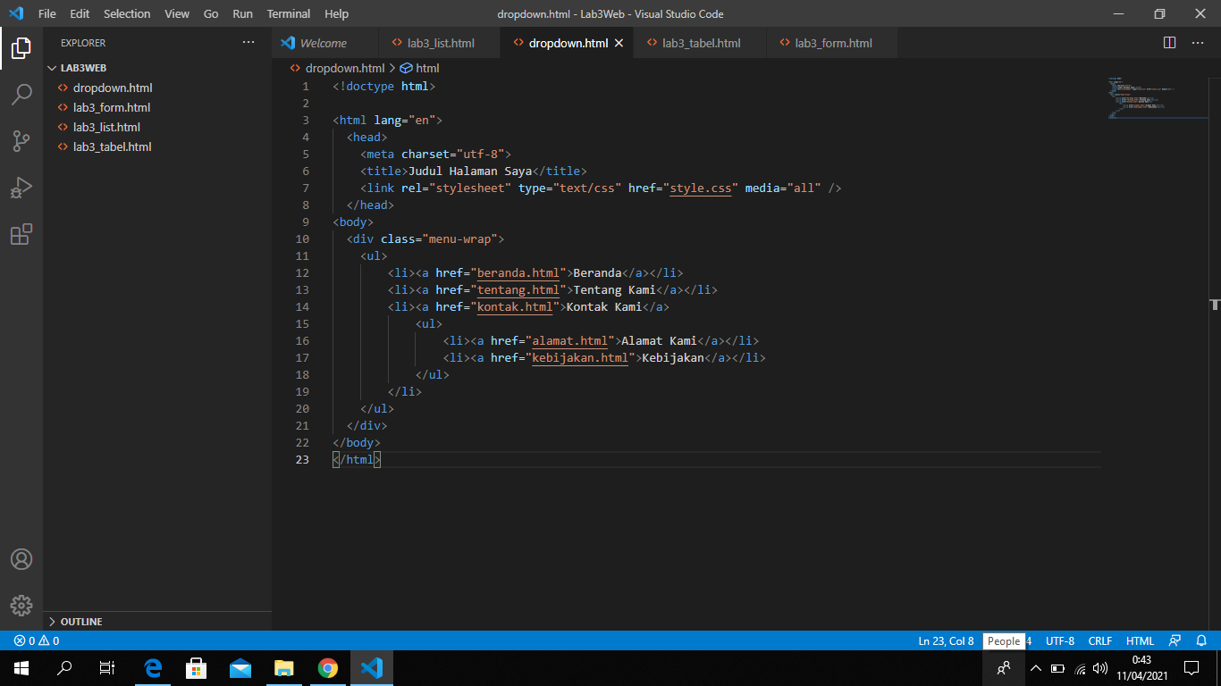
Task: Open the Terminal menu
Action: pos(289,14)
